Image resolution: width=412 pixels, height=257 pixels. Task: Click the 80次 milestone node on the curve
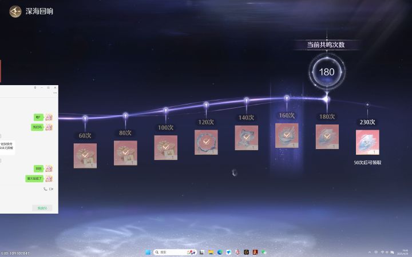[x=125, y=115]
